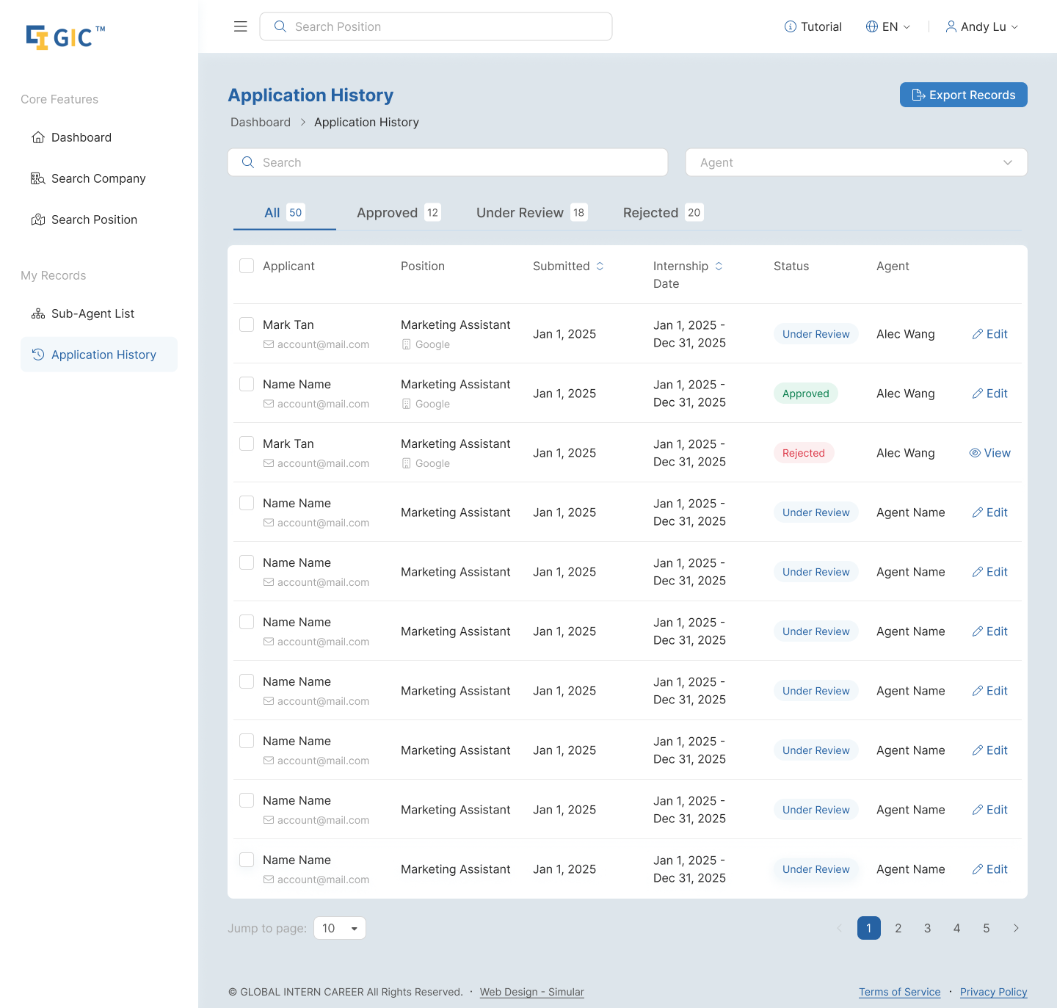This screenshot has height=1008, width=1057.
Task: Open Search Company from the sidebar icon
Action: point(38,178)
